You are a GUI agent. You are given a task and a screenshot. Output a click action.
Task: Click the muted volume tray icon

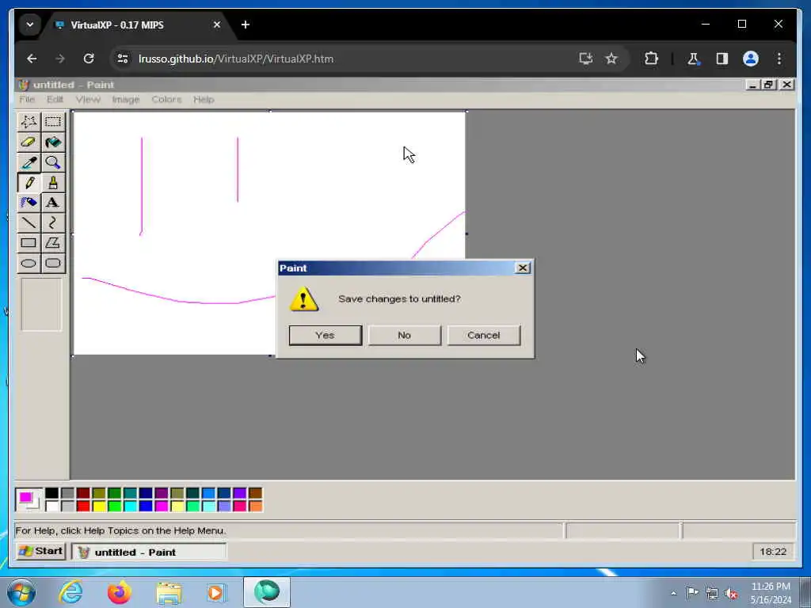(731, 594)
